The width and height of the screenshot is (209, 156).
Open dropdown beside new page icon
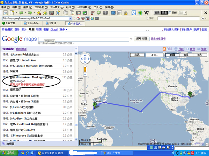16,13
